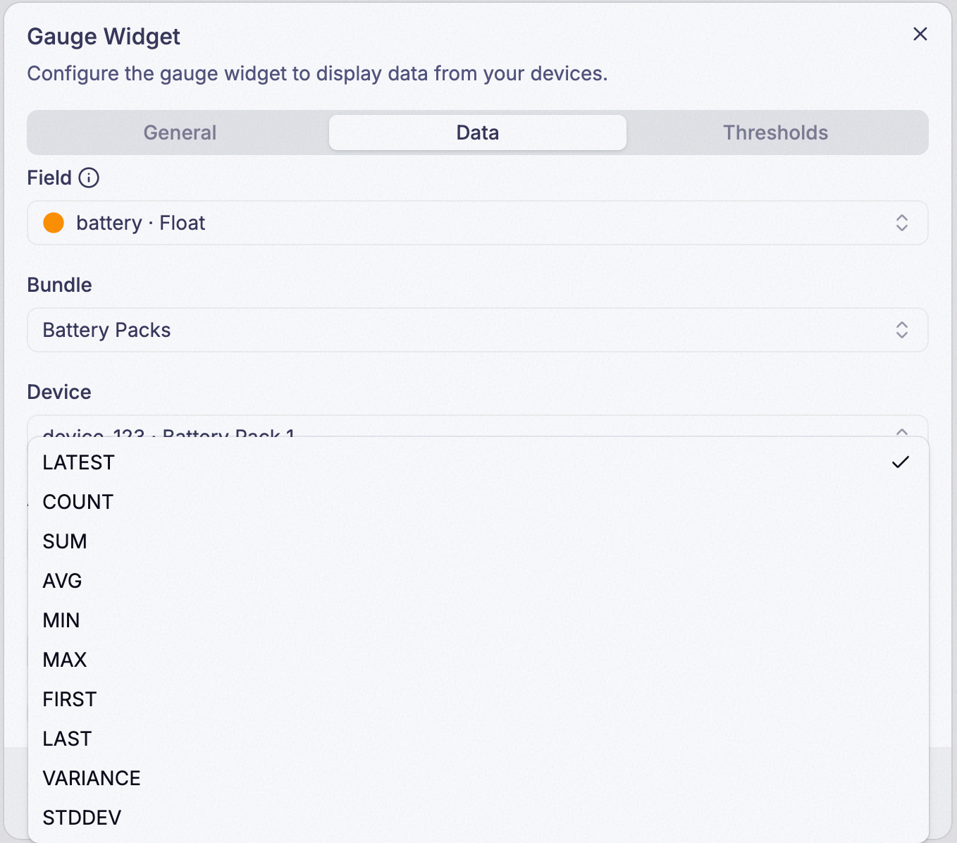Select the VARIANCE option
The height and width of the screenshot is (843, 957).
[x=478, y=778]
